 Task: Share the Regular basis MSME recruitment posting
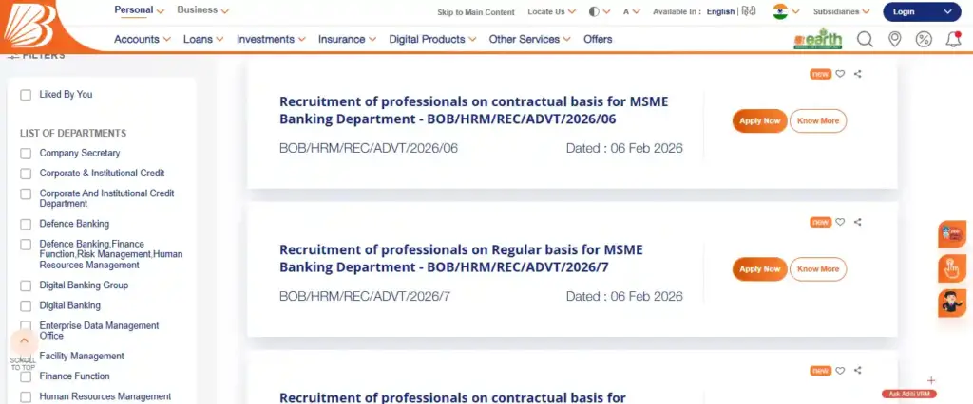[x=858, y=223]
